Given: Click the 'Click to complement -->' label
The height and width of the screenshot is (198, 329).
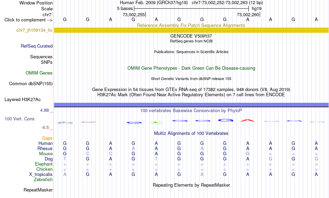Looking at the screenshot, I should click(x=28, y=20).
